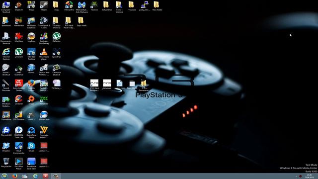Open the Horizon desktop shortcut
Image resolution: width=318 pixels, height=179 pixels.
(94, 6)
